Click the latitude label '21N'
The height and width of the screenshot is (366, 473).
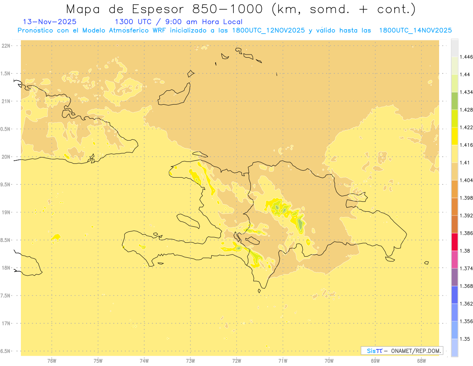tap(6, 101)
